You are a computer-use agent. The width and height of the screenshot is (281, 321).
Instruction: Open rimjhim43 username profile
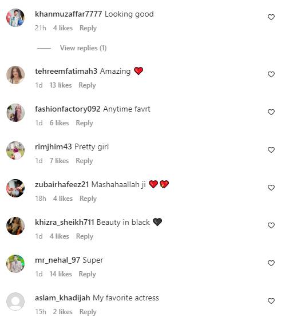53,147
